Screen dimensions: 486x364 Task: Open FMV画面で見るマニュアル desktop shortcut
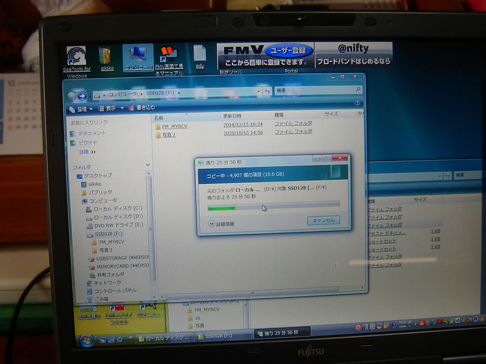click(x=169, y=60)
